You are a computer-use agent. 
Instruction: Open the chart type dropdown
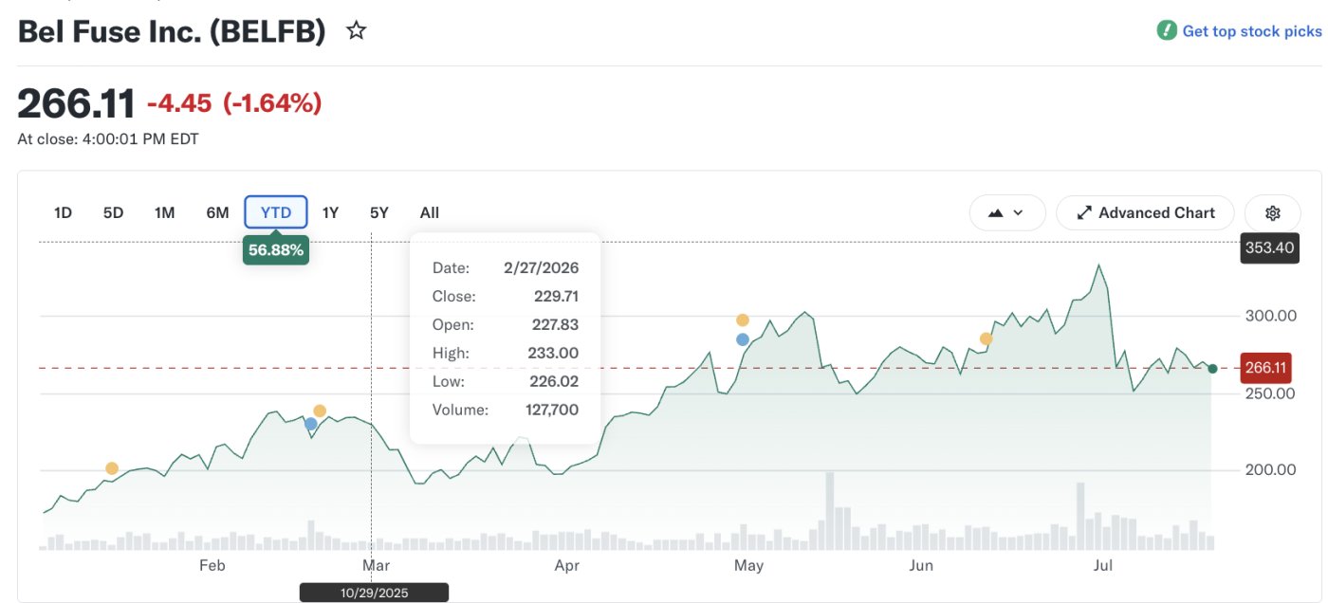[x=1007, y=212]
